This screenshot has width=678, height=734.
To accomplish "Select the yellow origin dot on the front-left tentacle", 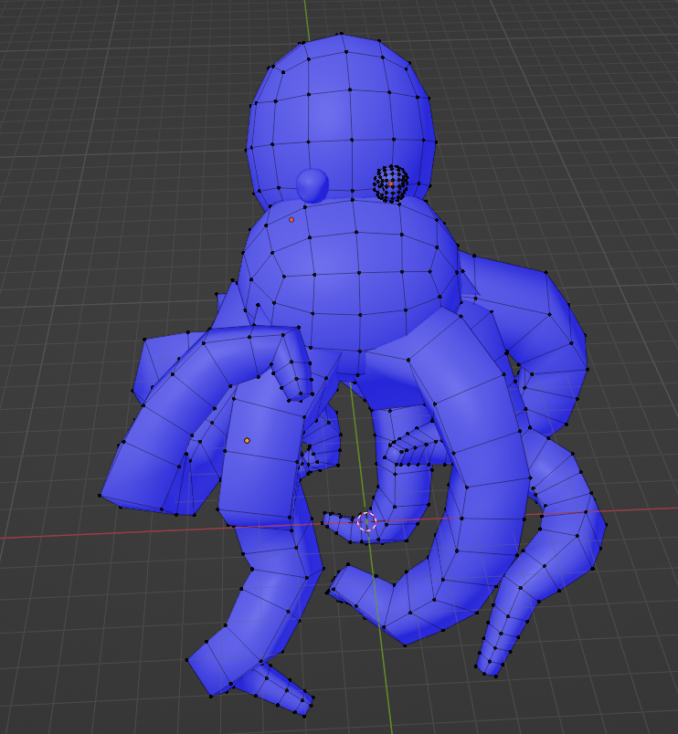I will pos(247,441).
